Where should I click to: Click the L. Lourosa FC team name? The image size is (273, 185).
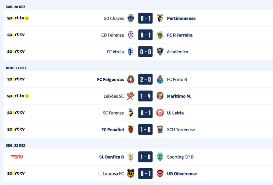pyautogui.click(x=111, y=174)
